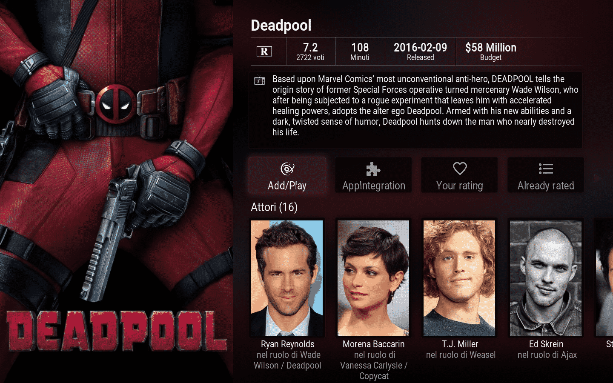Viewport: 613px width, 383px height.
Task: Click the heart icon for Your rating
Action: pyautogui.click(x=460, y=169)
